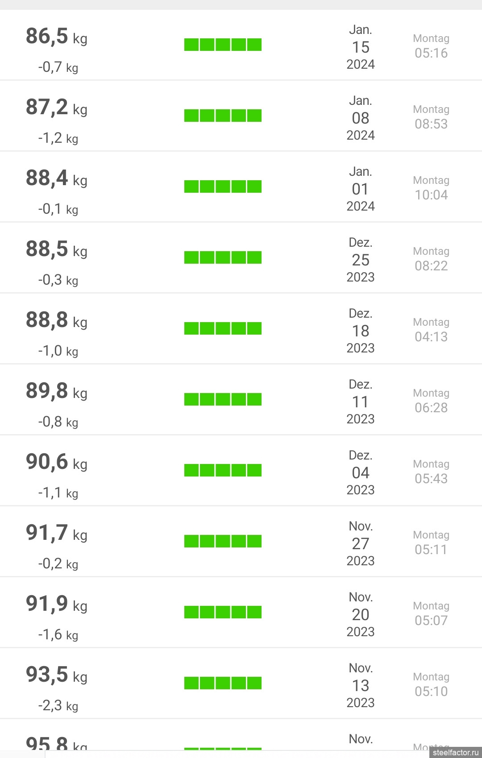Click green bar for Nov. 20 entry
The width and height of the screenshot is (482, 758).
[223, 612]
